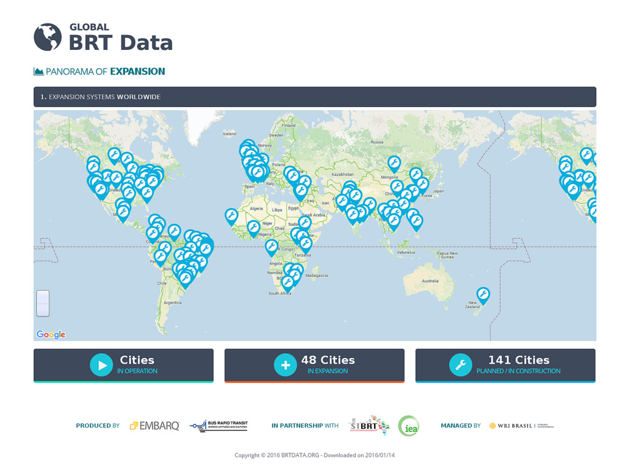
Task: Select the wrench marker near Mongolia
Action: pos(394,164)
